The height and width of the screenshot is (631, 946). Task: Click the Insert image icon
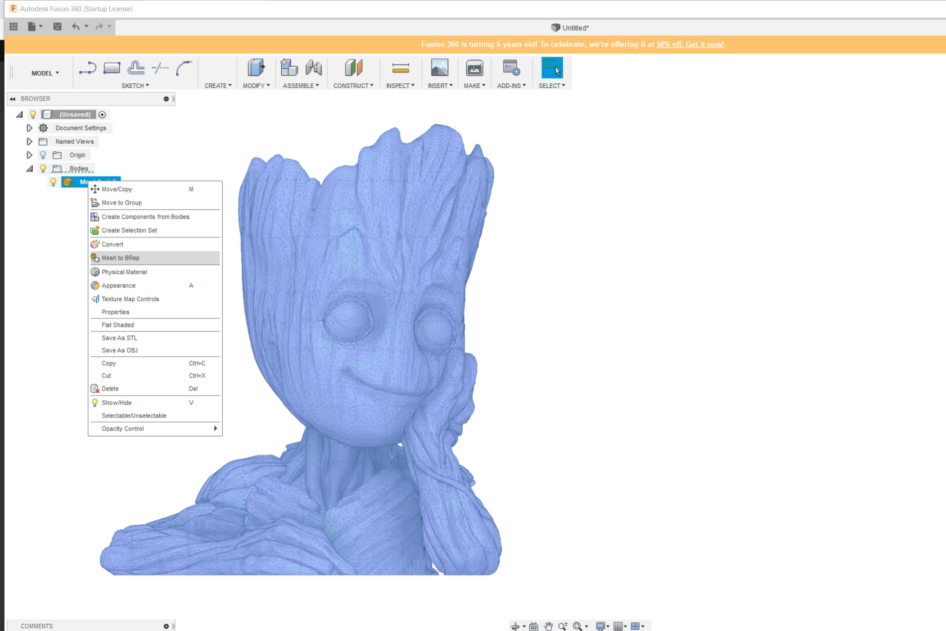click(439, 68)
